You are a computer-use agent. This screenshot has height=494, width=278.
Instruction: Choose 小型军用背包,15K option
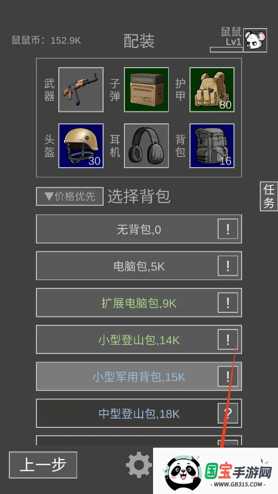(x=139, y=376)
